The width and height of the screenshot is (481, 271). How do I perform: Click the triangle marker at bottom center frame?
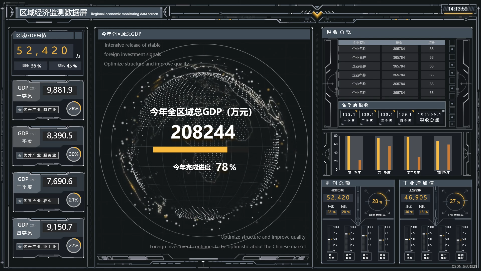[x=203, y=262]
